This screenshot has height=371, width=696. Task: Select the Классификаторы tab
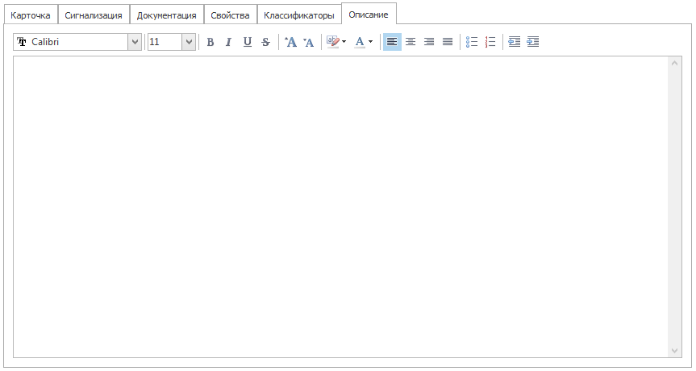pos(299,15)
